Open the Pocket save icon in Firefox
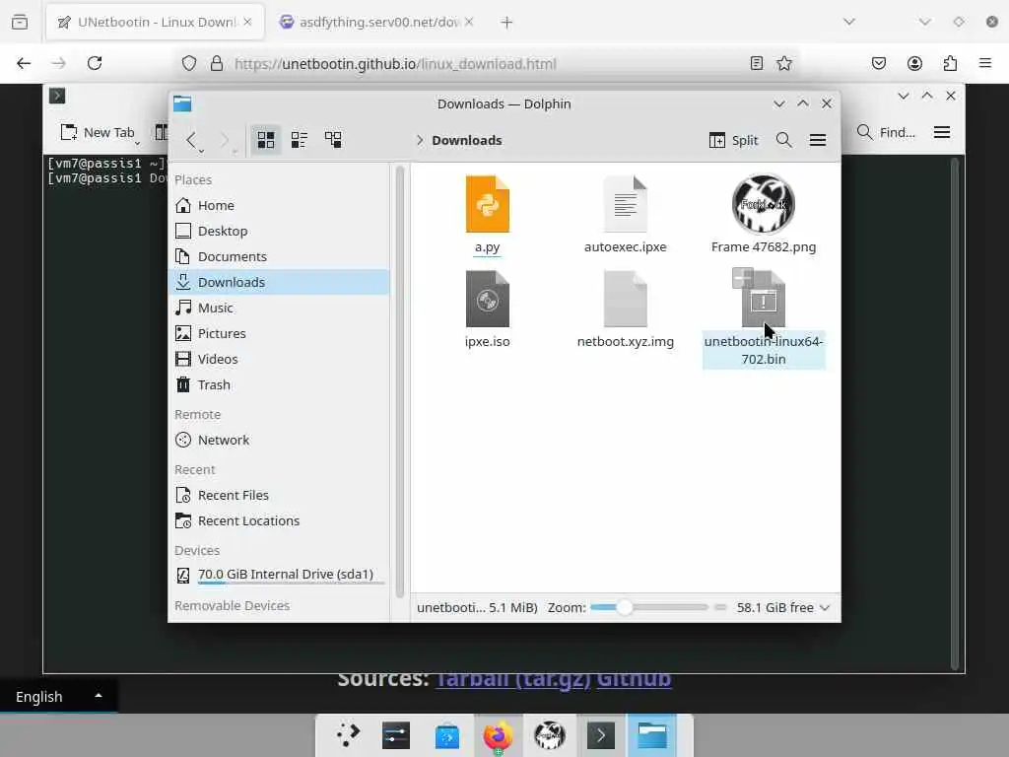1009x757 pixels. (879, 63)
